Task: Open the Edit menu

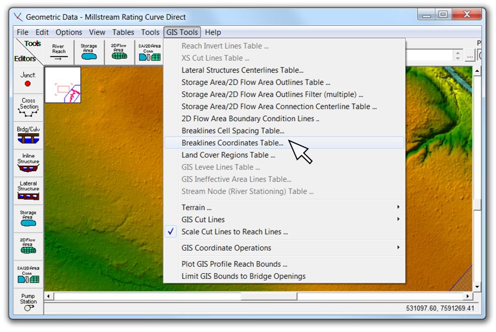Action: point(42,32)
